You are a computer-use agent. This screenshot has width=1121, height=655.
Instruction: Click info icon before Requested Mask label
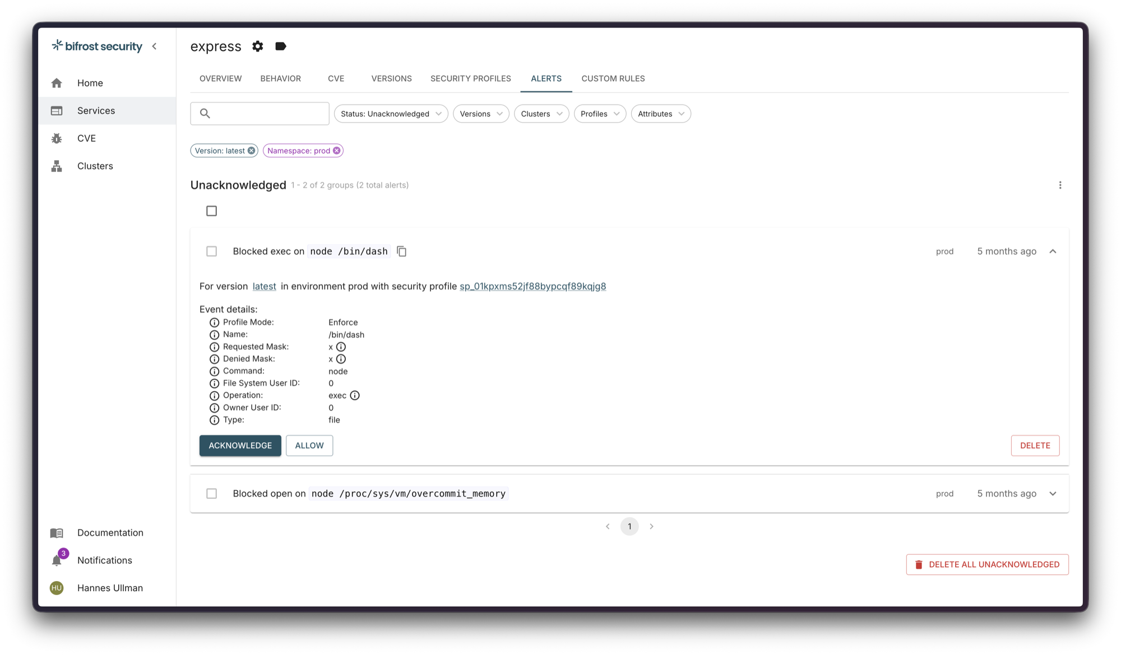214,347
